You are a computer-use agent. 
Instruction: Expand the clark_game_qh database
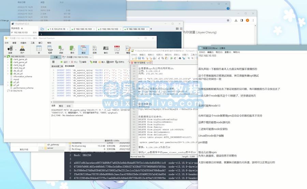point(8,59)
